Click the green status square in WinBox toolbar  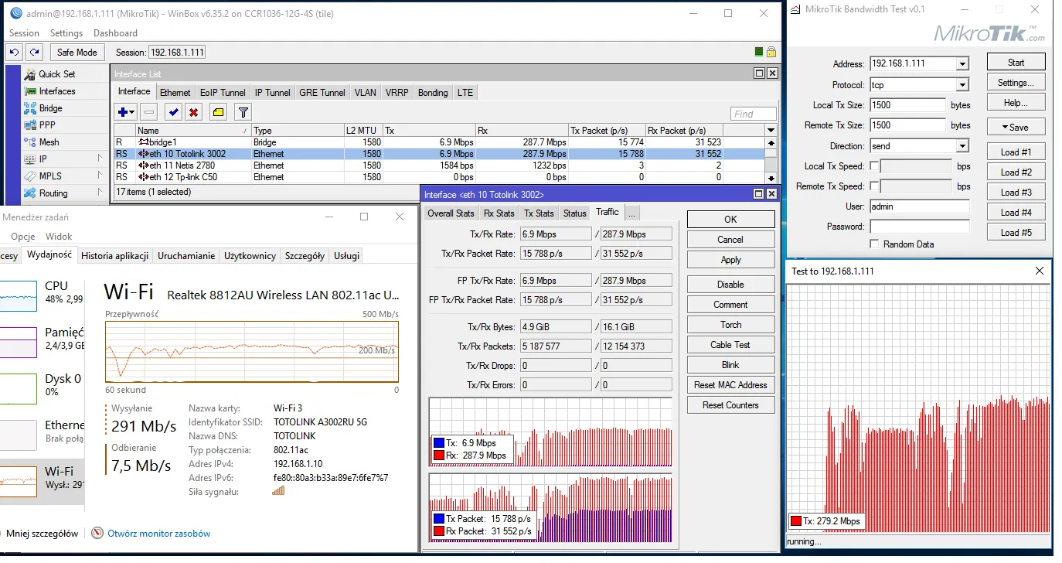pos(759,52)
